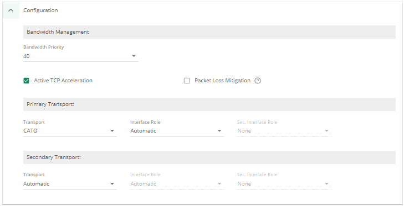Open Primary Interface Role dropdown showing Automatic

(177, 131)
